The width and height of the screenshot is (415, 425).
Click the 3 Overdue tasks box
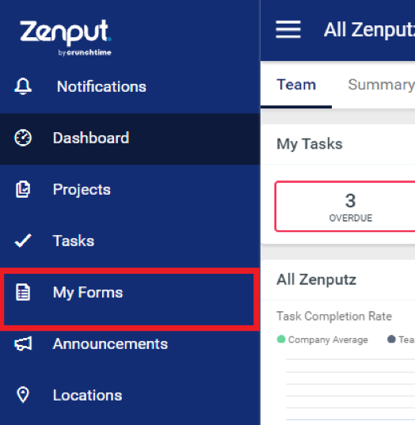(x=345, y=207)
